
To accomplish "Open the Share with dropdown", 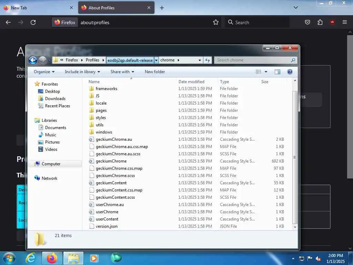I will click(122, 72).
